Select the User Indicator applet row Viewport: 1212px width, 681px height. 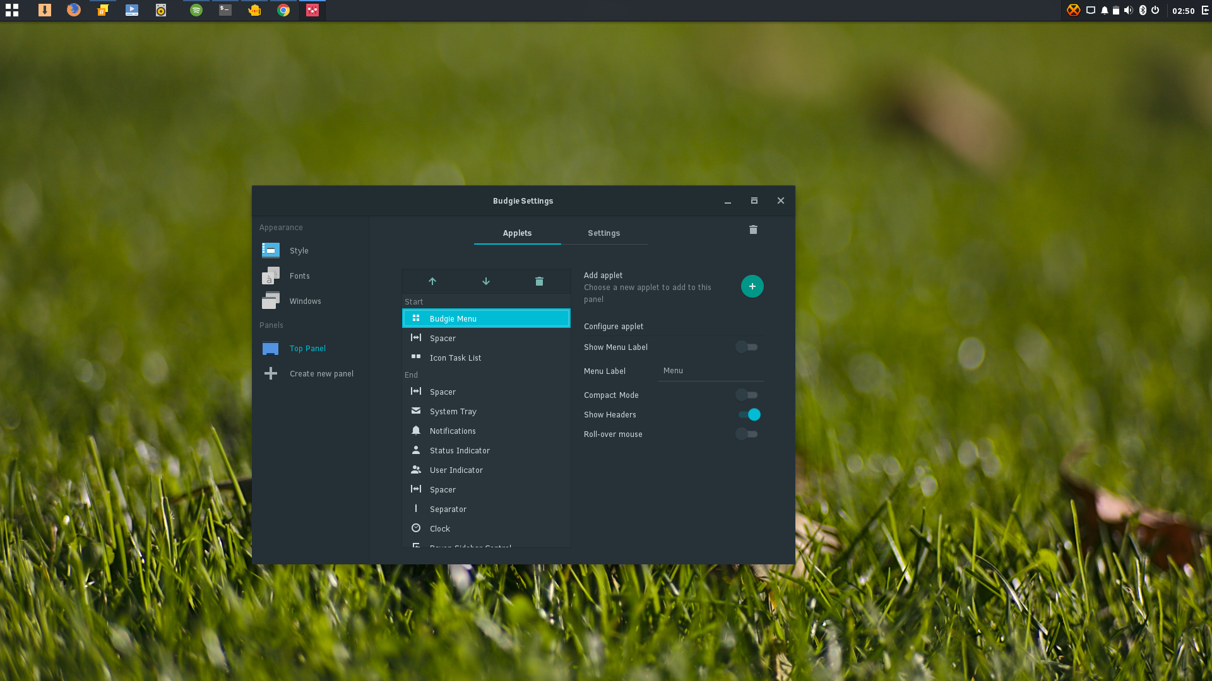486,470
